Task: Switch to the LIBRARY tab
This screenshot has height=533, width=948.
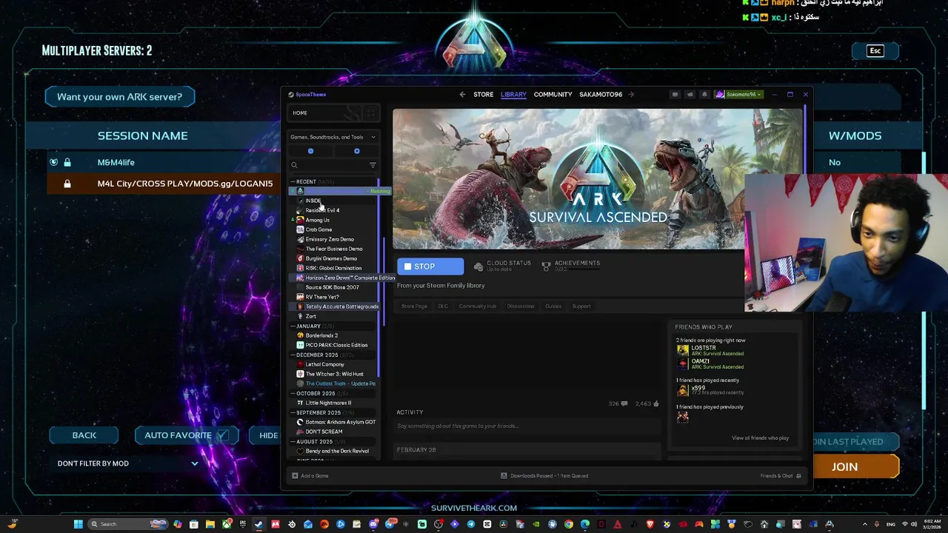Action: [513, 94]
